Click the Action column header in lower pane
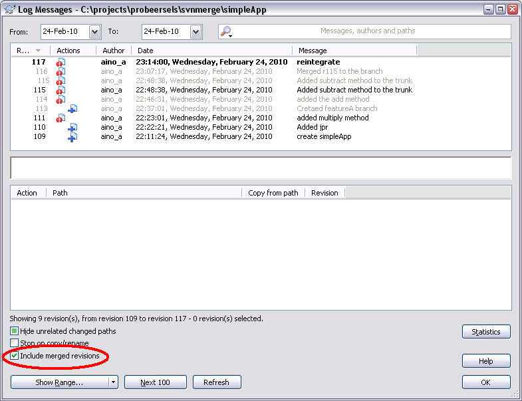522x401 pixels. point(29,193)
